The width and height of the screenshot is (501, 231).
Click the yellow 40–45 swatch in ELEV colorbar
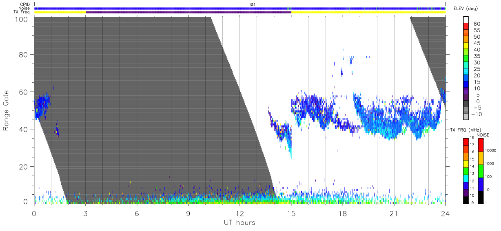pyautogui.click(x=466, y=46)
